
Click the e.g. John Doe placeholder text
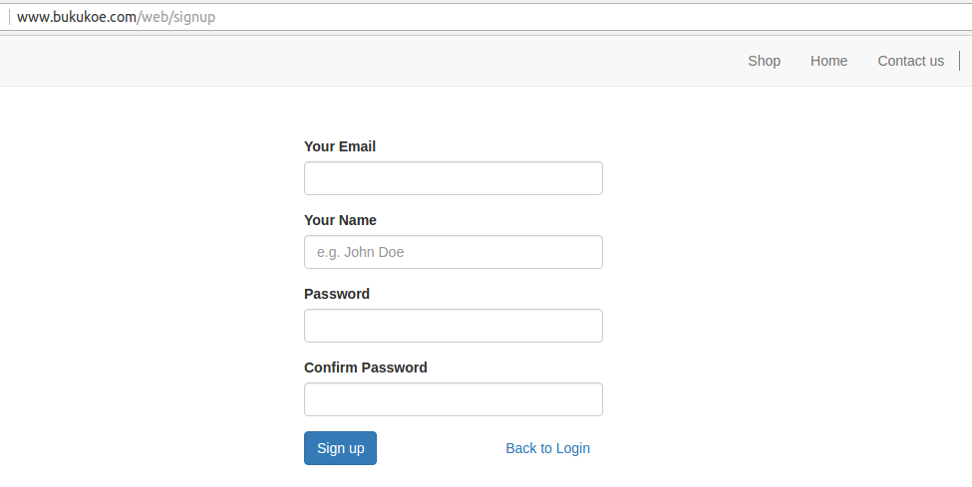[x=361, y=253]
